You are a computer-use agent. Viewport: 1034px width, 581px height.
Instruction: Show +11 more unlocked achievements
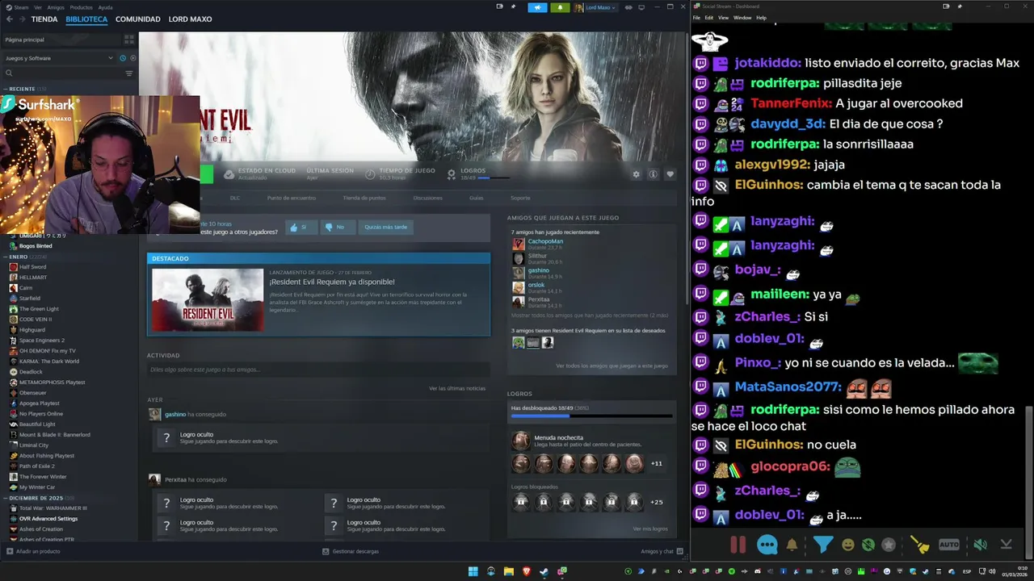point(657,463)
